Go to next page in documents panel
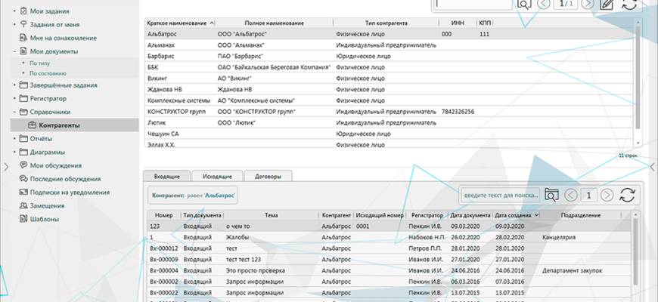658x302 pixels. (607, 195)
